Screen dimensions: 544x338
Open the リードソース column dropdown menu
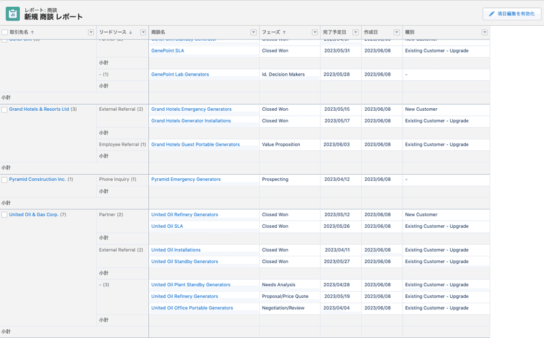tap(143, 32)
